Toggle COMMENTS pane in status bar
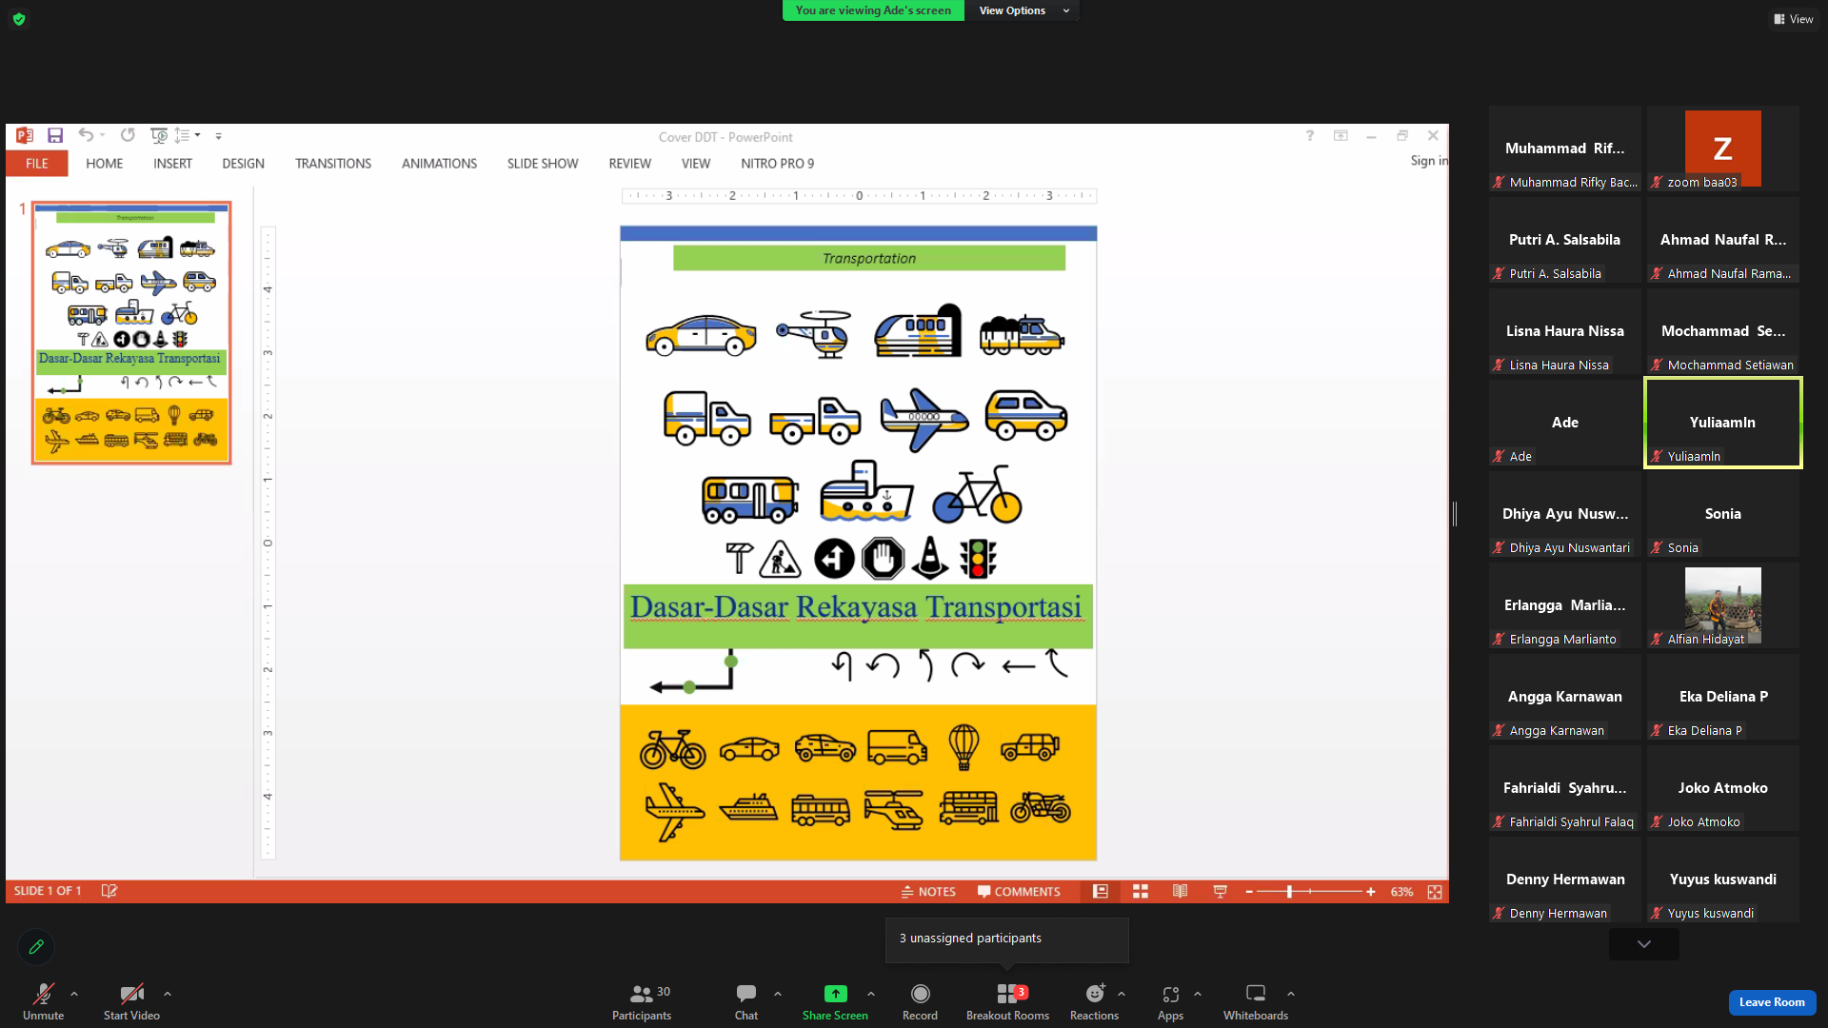 click(1019, 892)
